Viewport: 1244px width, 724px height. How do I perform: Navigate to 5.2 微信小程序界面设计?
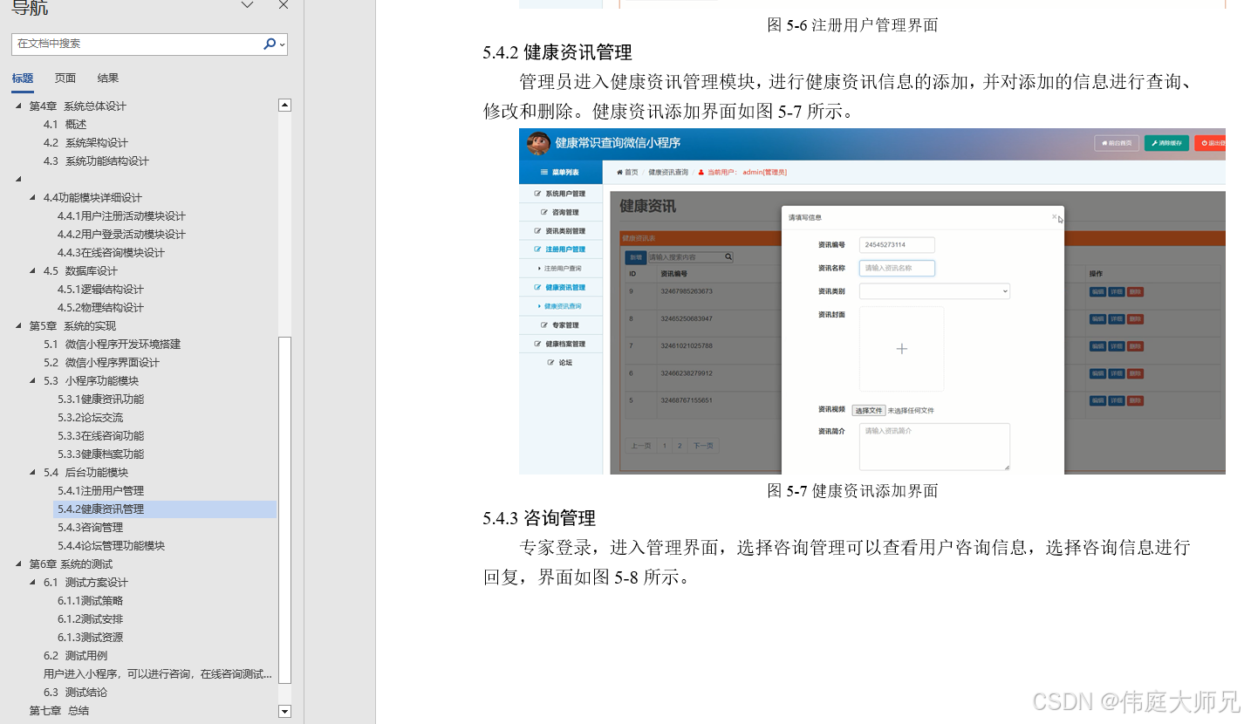point(102,363)
